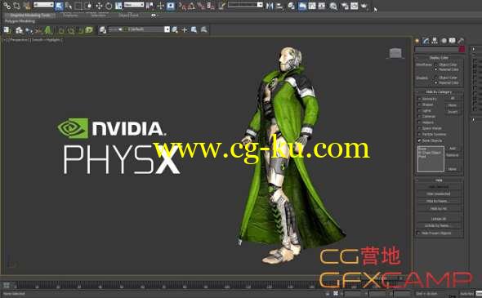Click the Hide by Name button
Screen dimensions: 482x298
[439, 201]
